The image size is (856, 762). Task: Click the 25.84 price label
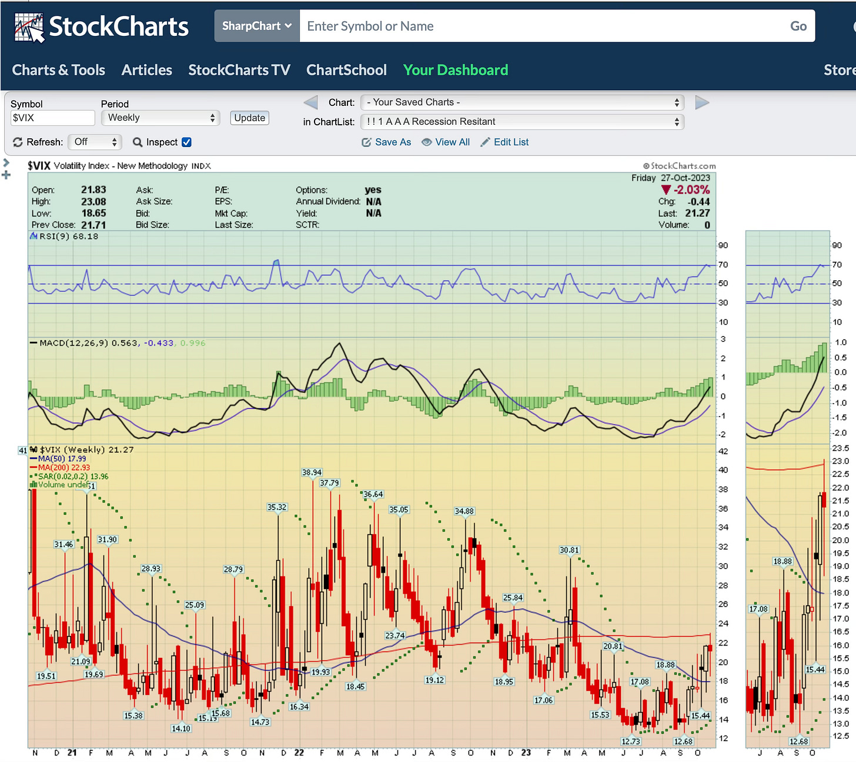pos(513,598)
